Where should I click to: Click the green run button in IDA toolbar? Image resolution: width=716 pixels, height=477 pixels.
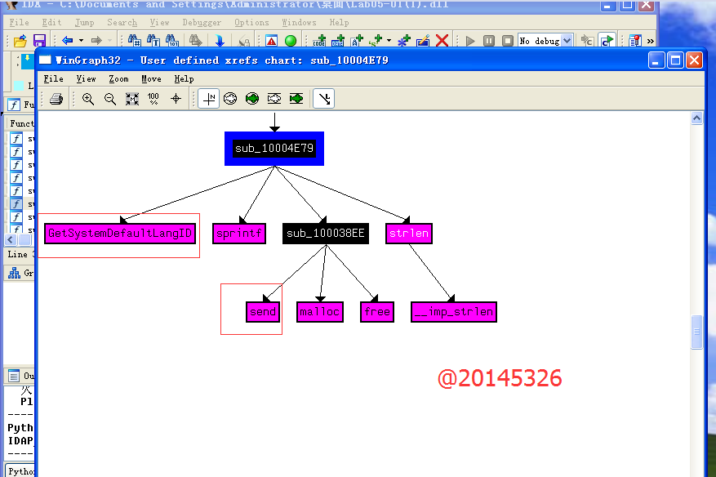coord(290,41)
